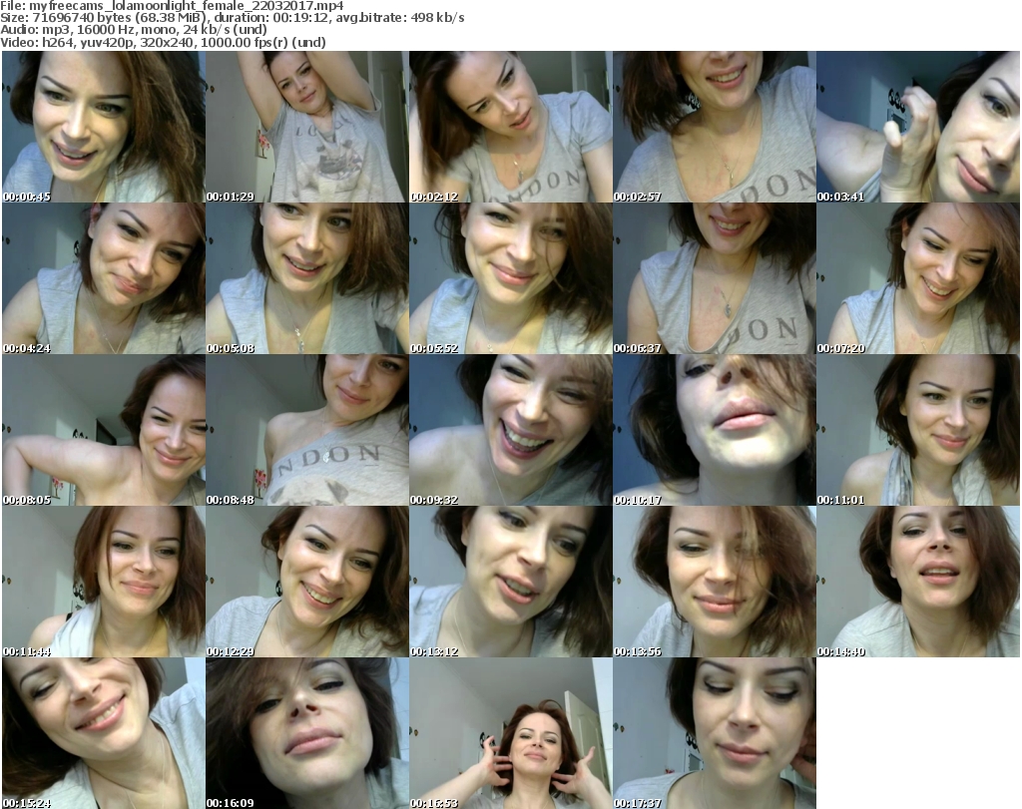
Task: Select the thumbnail timestamped 00:05:52
Action: (510, 278)
